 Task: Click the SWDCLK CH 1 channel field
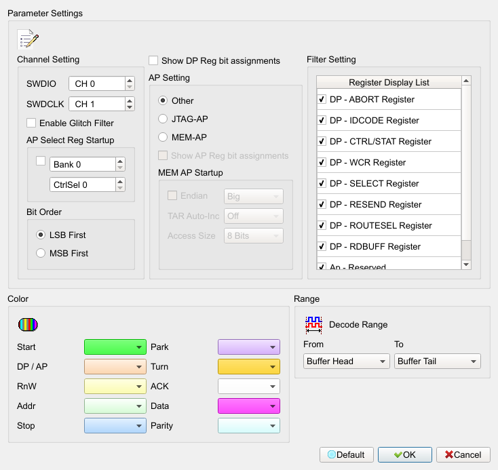[102, 104]
